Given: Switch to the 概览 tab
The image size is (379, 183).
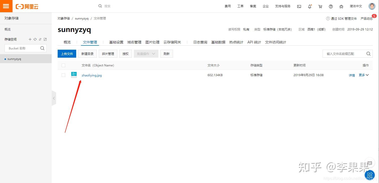Looking at the screenshot, I should point(67,42).
